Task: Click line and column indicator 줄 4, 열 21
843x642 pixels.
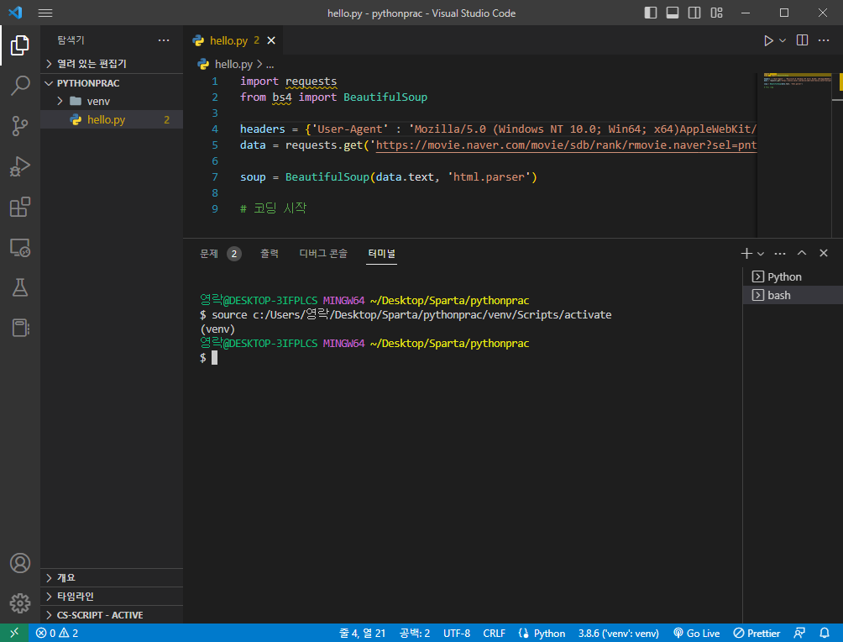Action: click(x=363, y=633)
